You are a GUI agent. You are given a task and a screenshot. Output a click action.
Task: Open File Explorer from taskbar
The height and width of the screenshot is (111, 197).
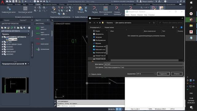(x=191, y=26)
